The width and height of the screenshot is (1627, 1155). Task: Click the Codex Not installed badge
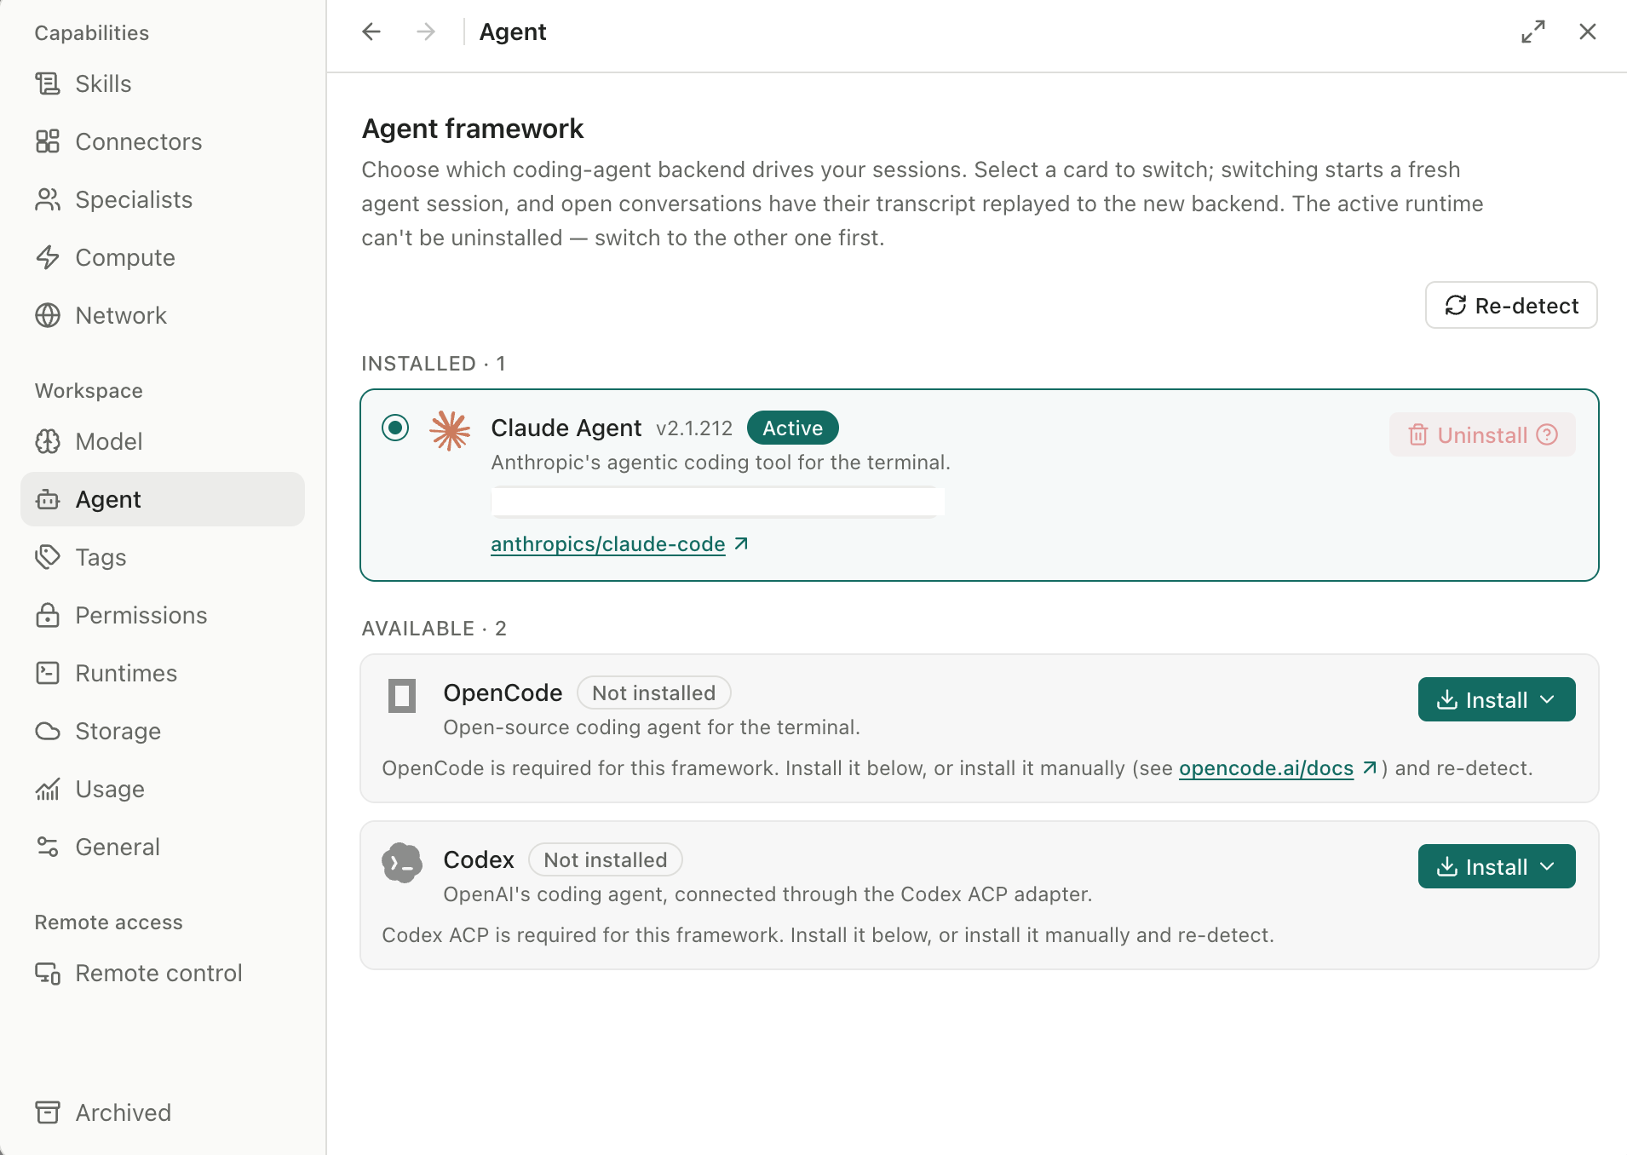tap(606, 859)
